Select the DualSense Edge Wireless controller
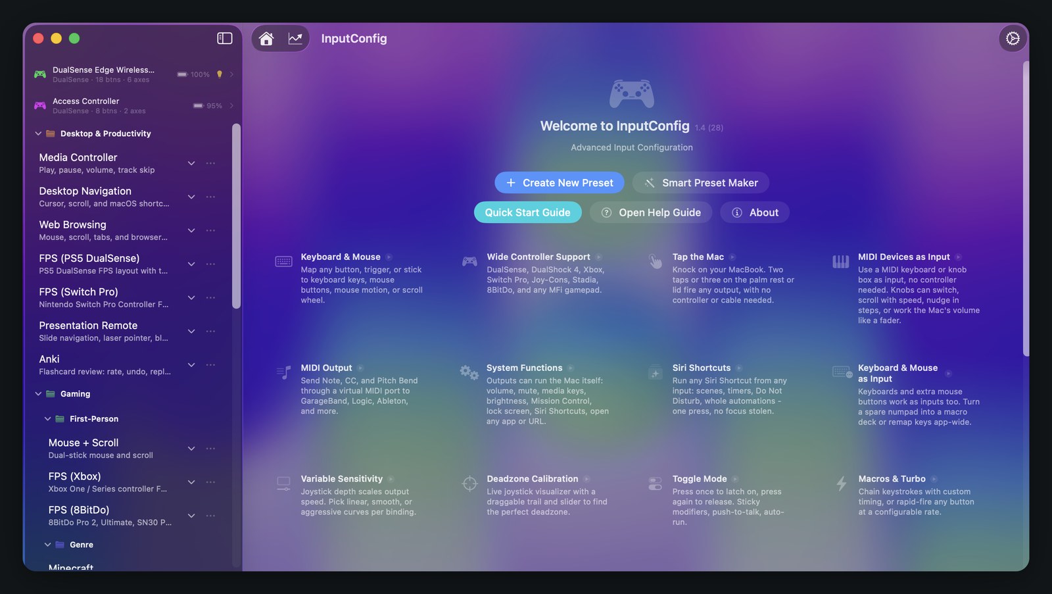1052x594 pixels. [133, 74]
